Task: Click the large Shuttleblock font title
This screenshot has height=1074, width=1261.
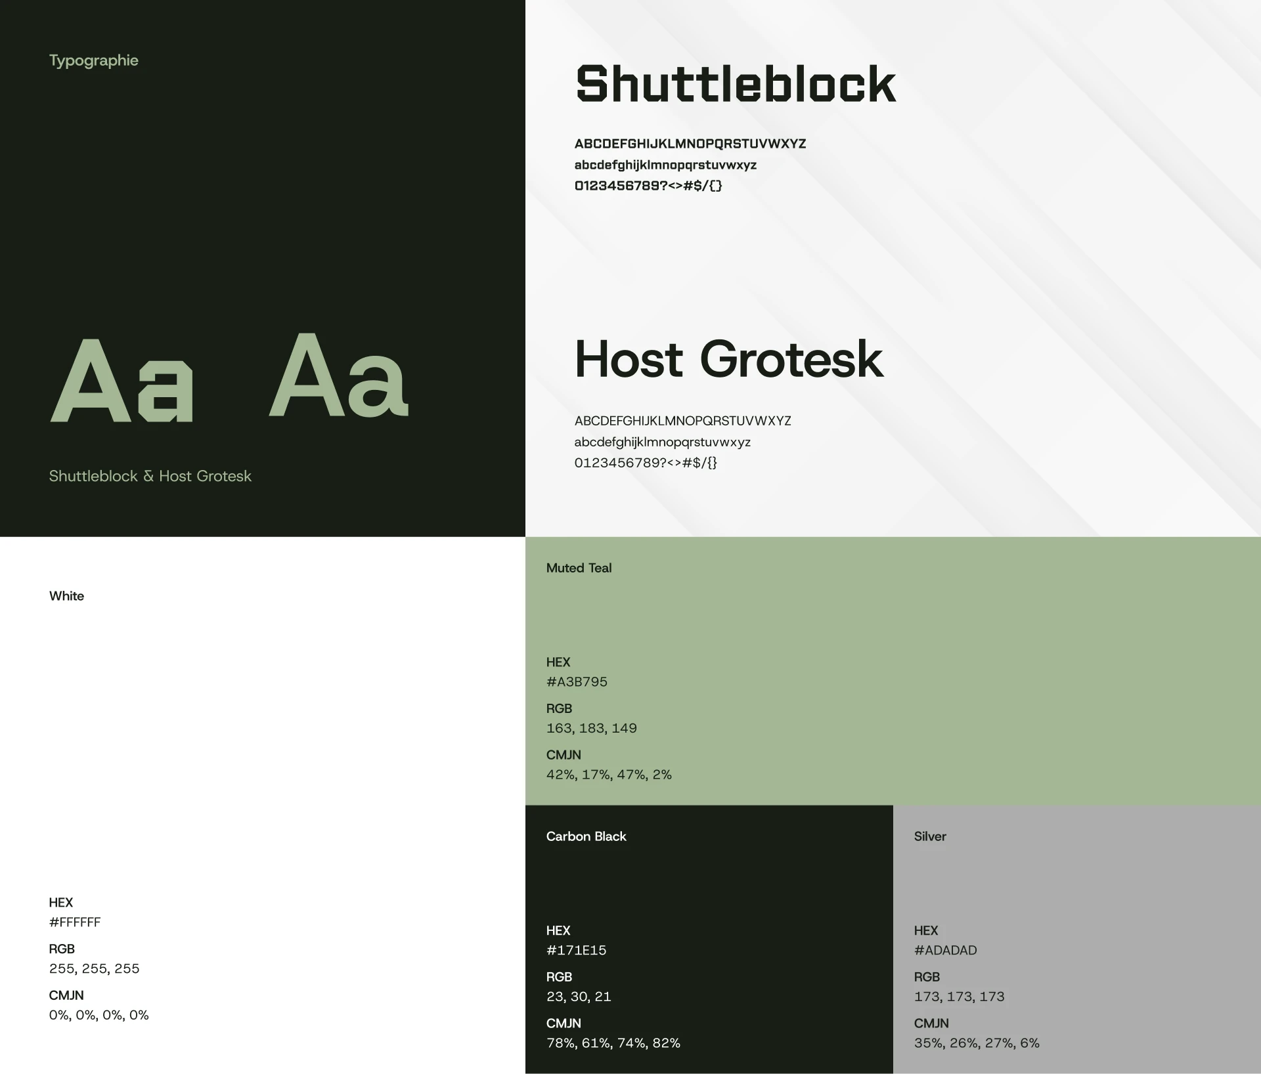Action: tap(735, 84)
